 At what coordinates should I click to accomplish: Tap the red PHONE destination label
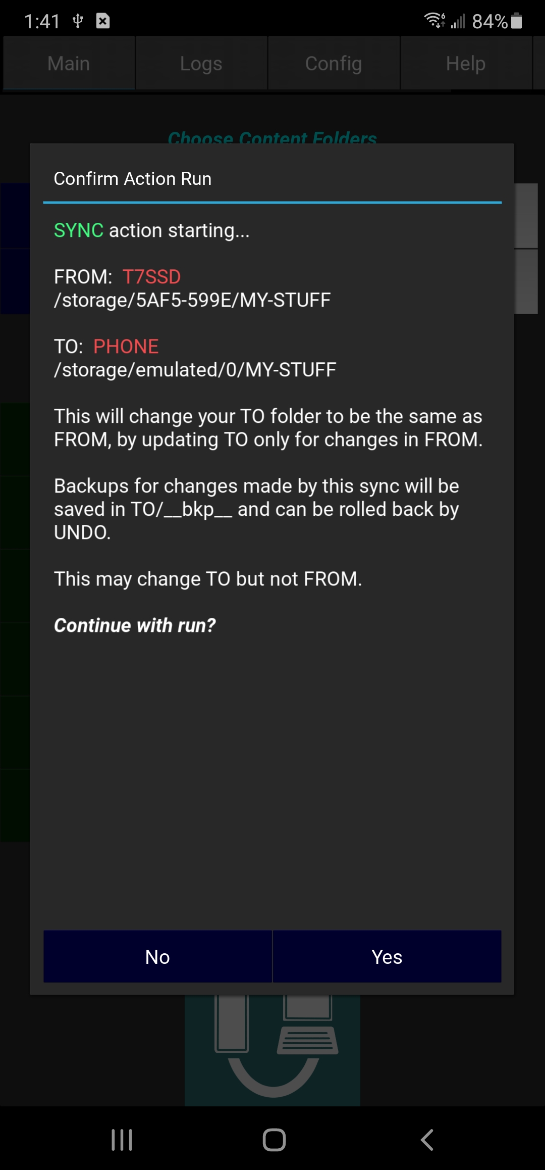coord(126,347)
